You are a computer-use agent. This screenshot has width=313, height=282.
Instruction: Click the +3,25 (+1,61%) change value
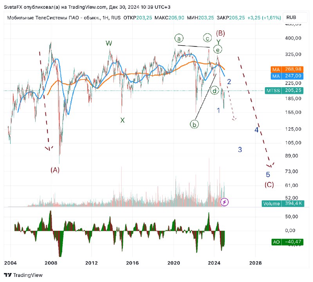click(x=264, y=18)
